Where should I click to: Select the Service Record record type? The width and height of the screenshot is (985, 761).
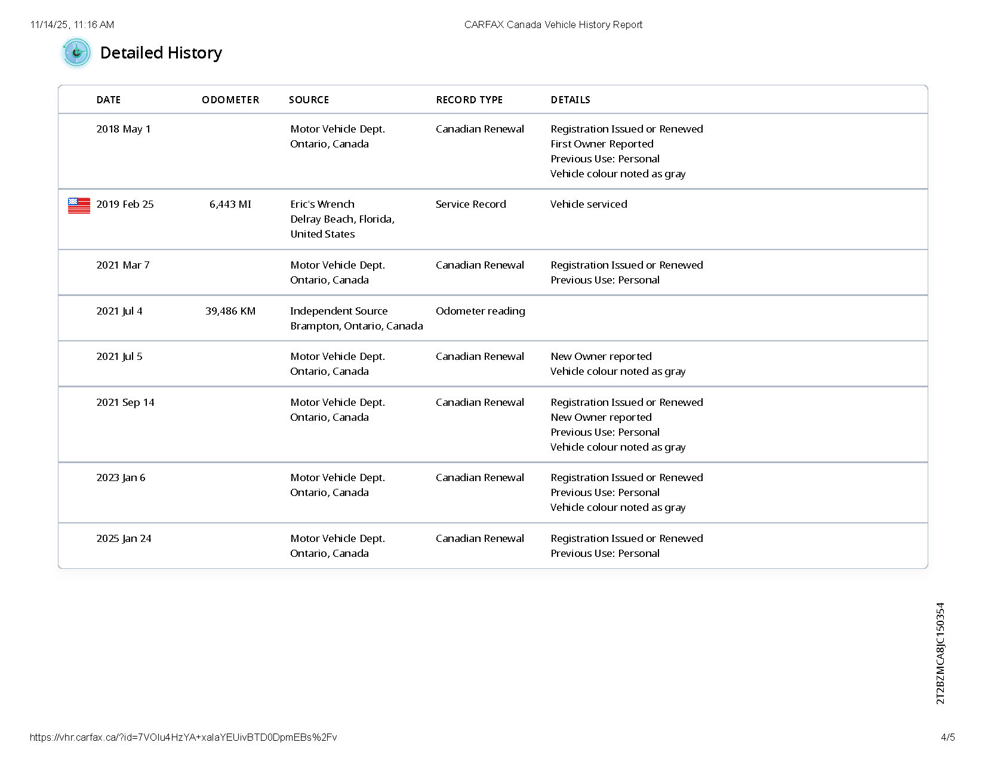click(470, 204)
